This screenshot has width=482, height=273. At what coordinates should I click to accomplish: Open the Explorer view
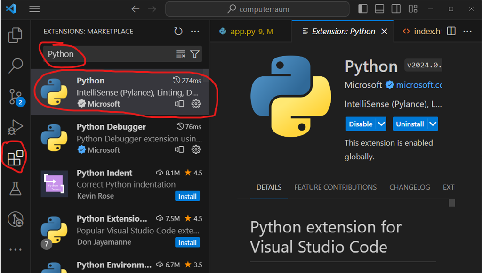tap(15, 34)
